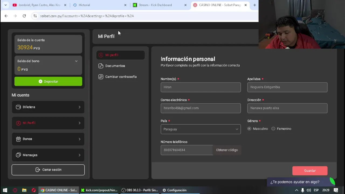Expand the Mensajes row arrow

[80, 155]
